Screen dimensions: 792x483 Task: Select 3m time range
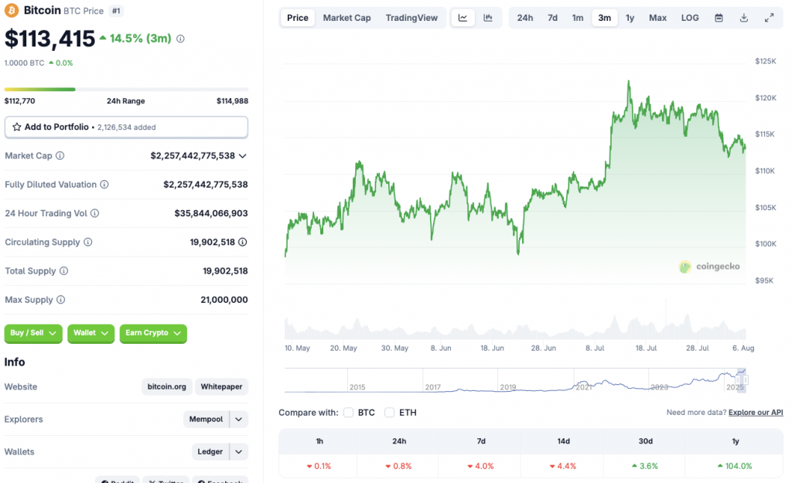pyautogui.click(x=605, y=18)
